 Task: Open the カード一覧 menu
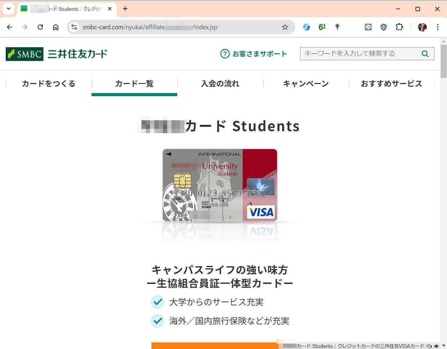click(x=134, y=84)
